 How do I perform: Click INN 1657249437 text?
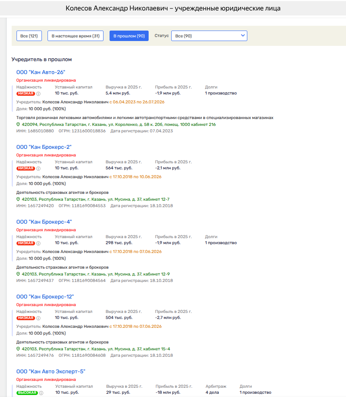35,281
